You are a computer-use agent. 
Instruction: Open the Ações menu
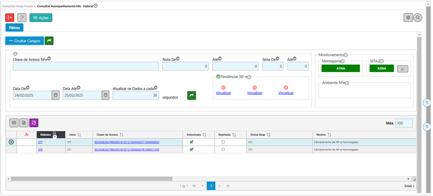click(x=41, y=17)
